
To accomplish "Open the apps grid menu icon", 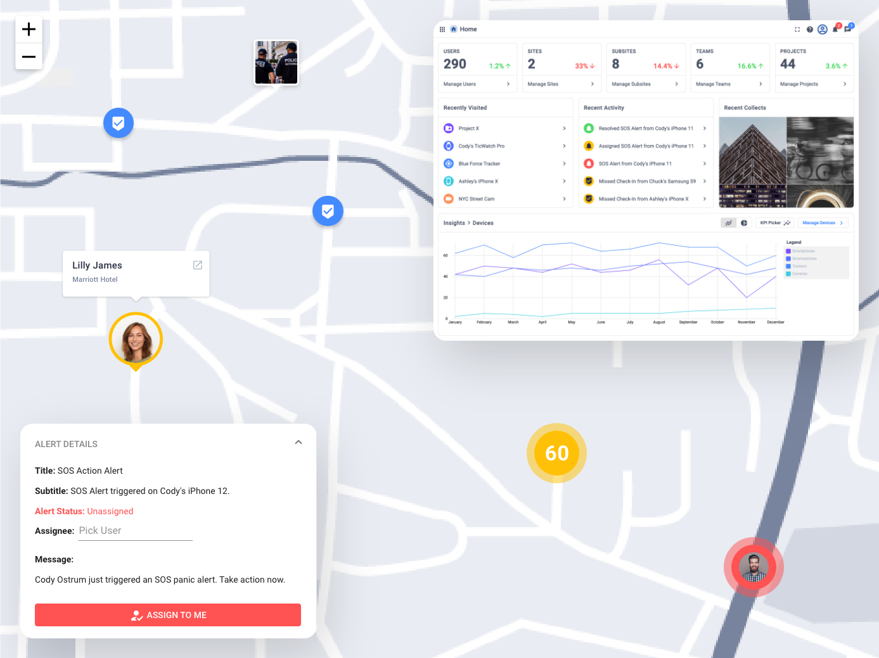I will point(442,29).
